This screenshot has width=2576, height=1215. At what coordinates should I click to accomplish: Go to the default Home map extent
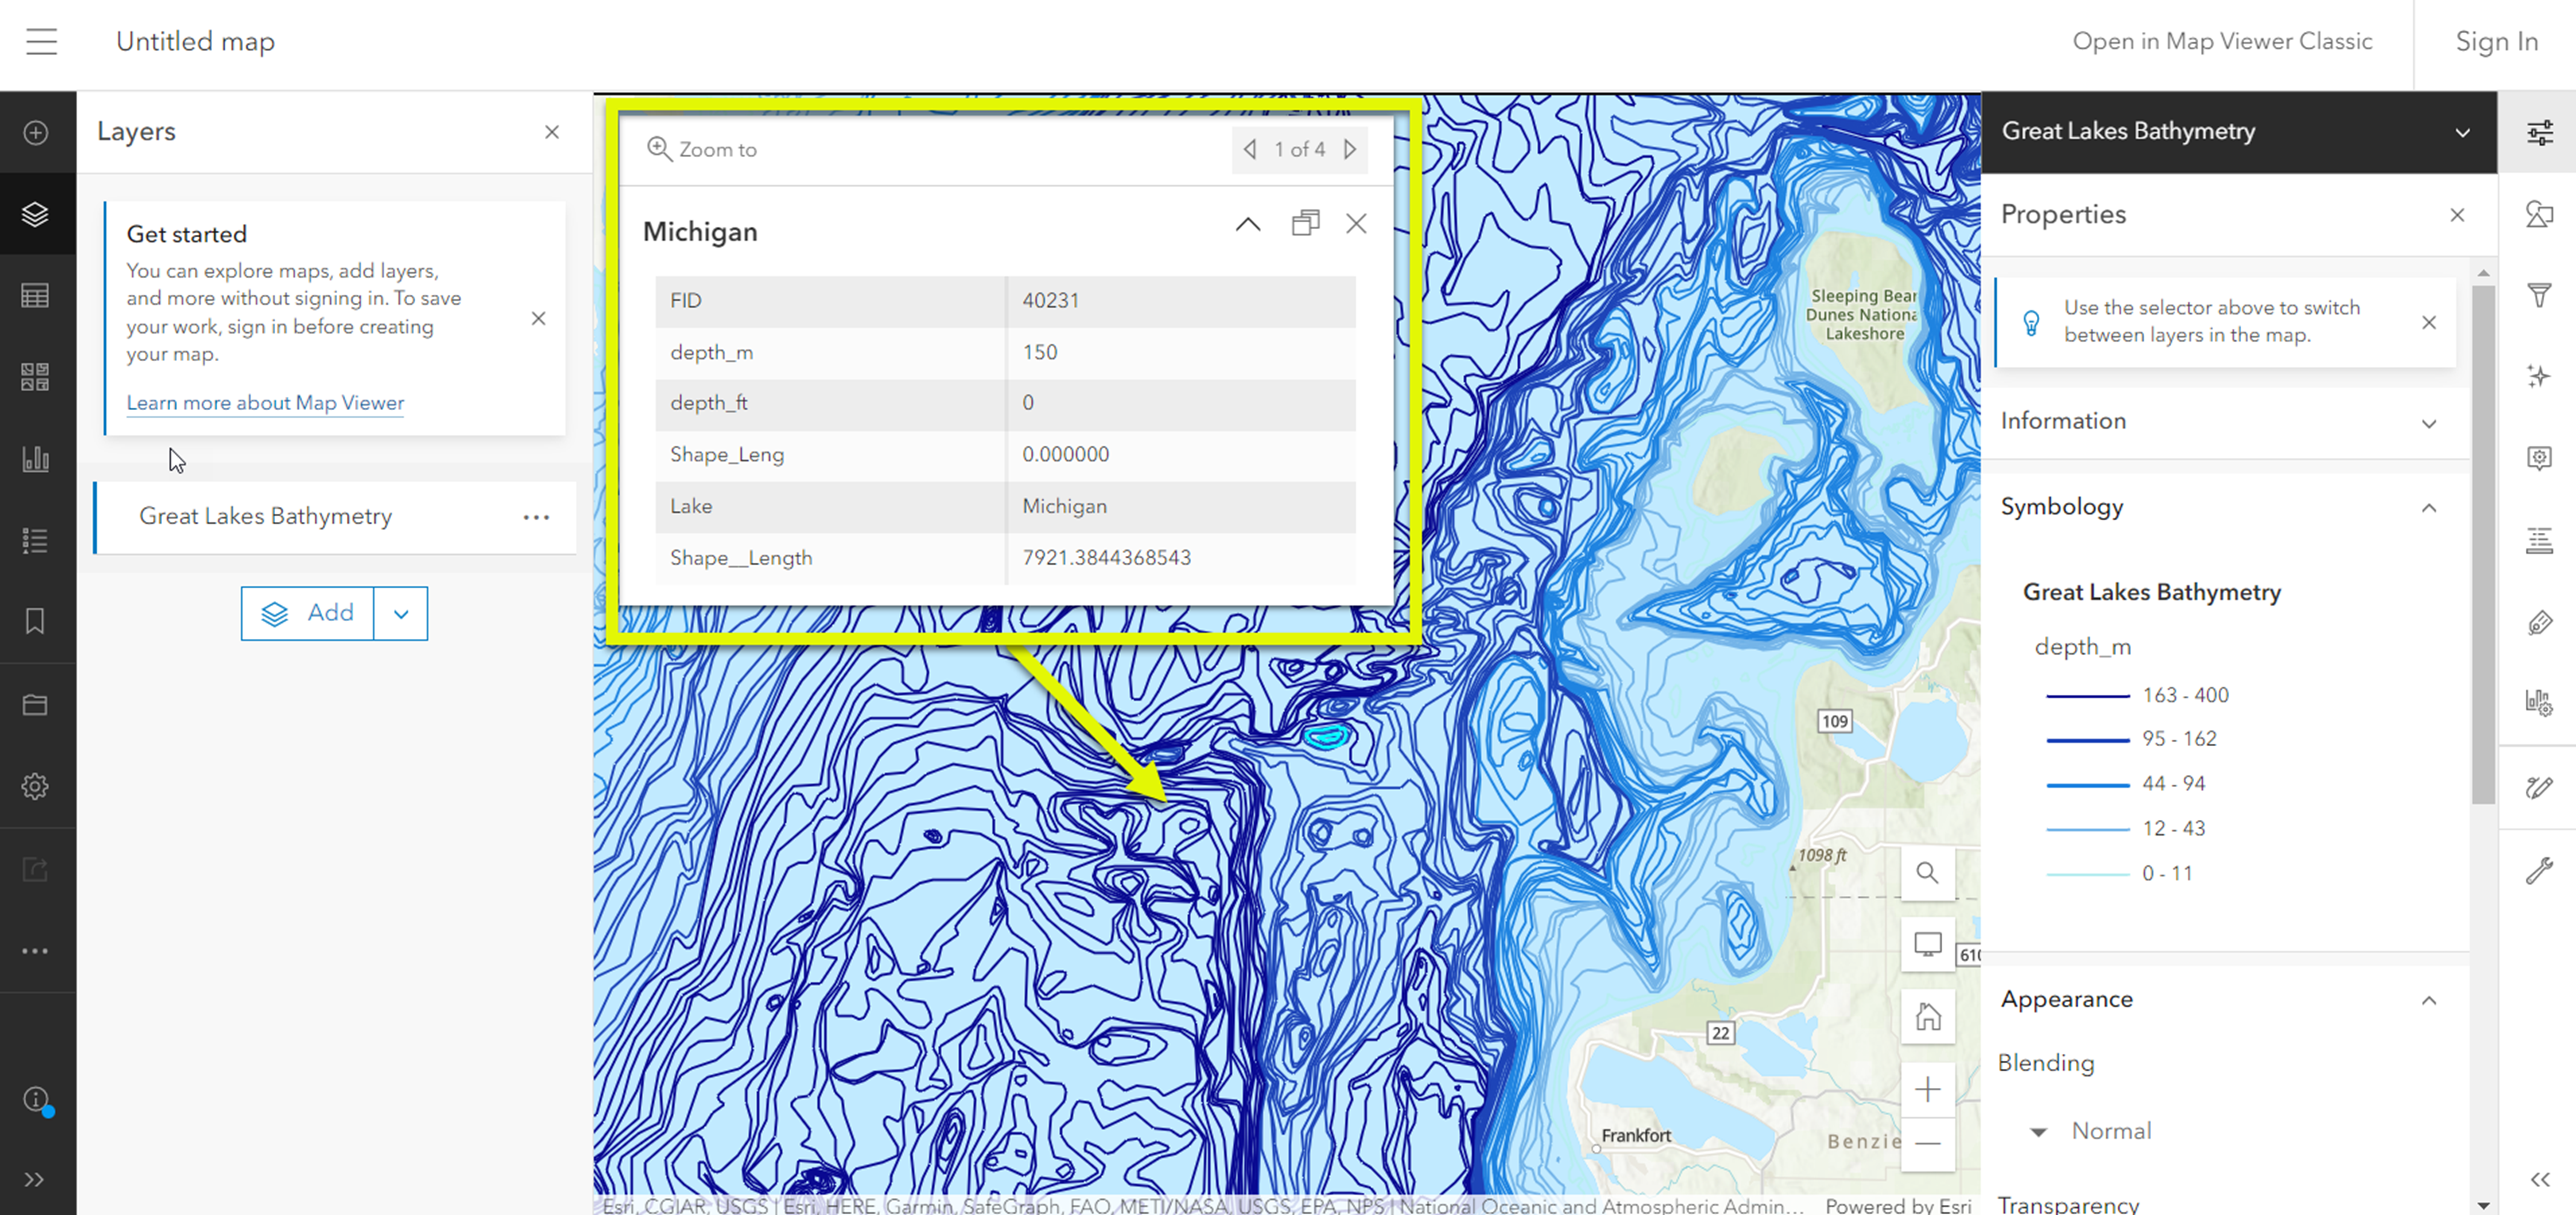1927,1017
